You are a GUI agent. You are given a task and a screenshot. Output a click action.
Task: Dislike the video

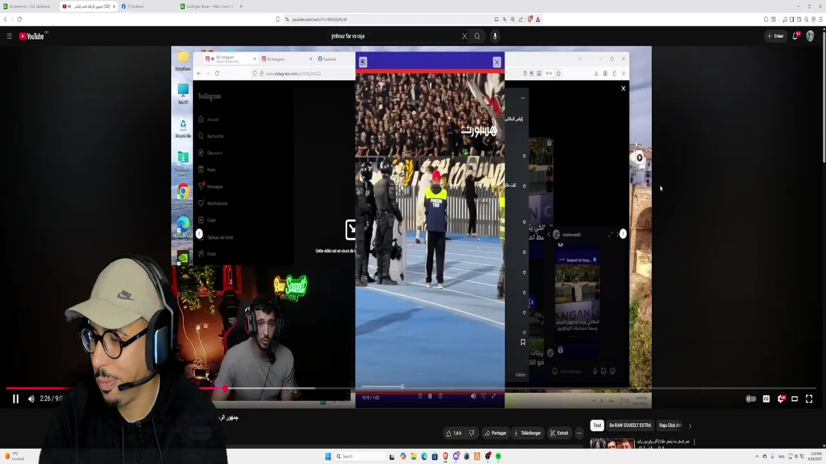471,433
